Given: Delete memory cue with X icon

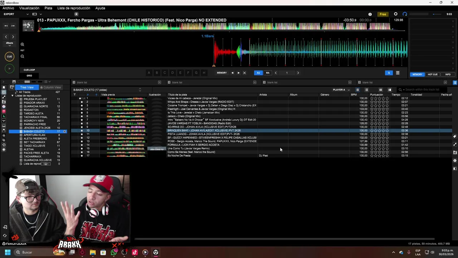Looking at the screenshot, I should coord(244,73).
